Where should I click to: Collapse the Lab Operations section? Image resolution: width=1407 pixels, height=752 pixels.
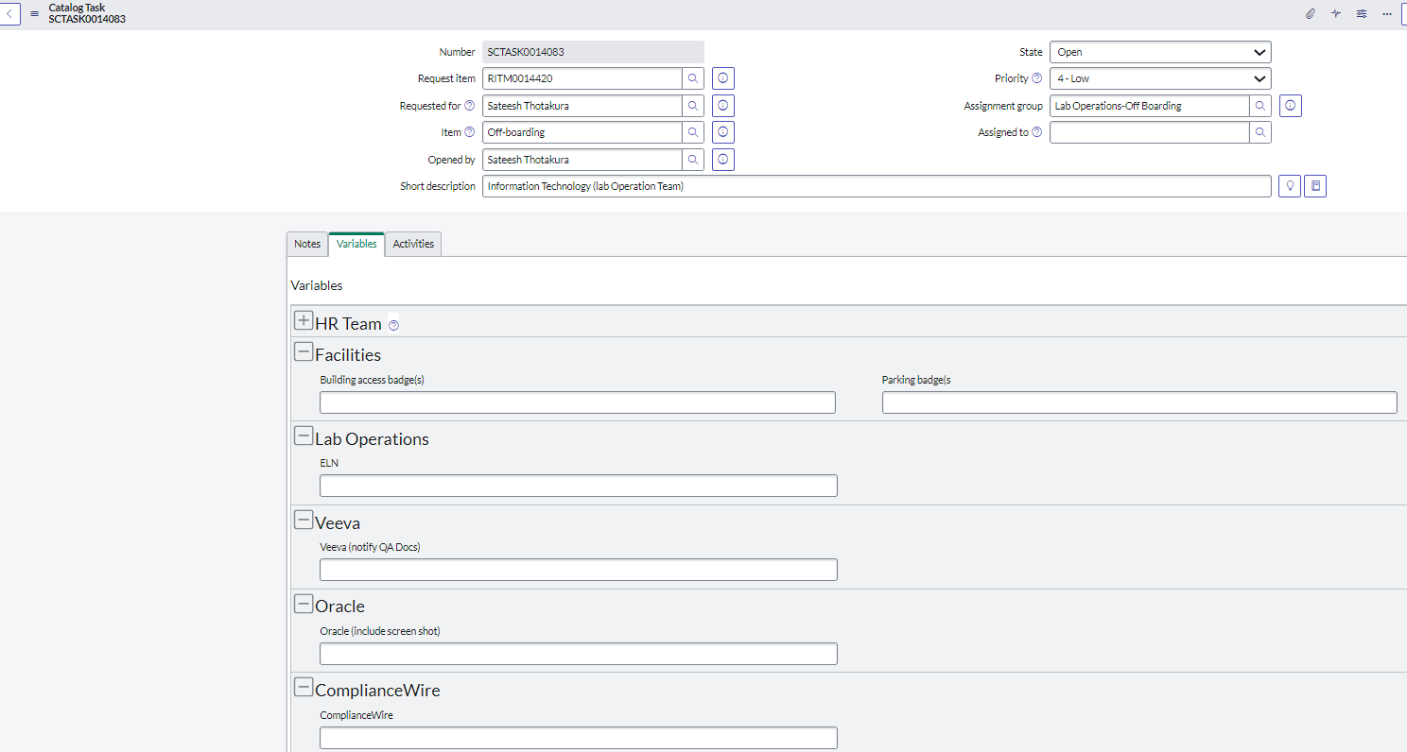tap(304, 435)
